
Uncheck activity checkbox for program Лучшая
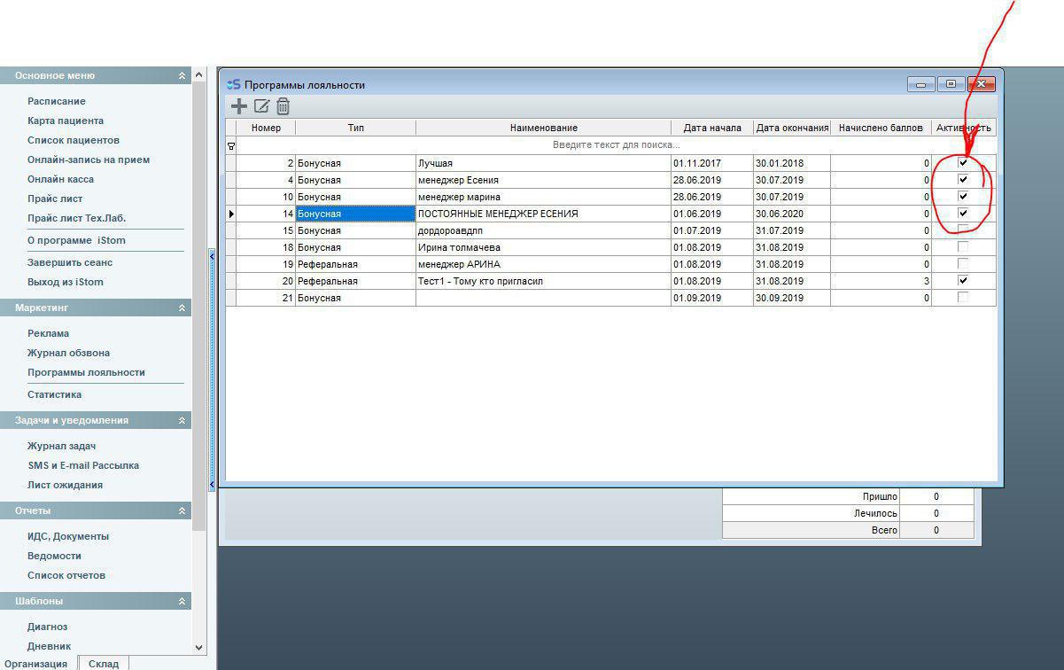click(x=963, y=163)
